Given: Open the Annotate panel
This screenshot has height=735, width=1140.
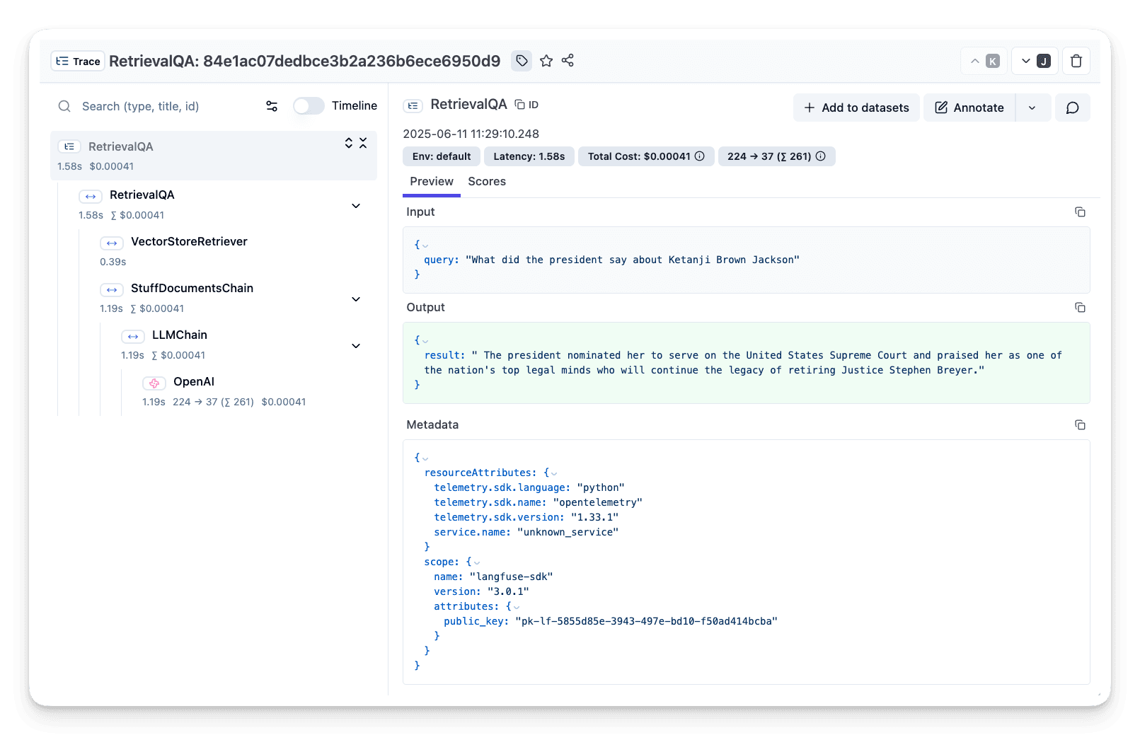Looking at the screenshot, I should coord(969,108).
